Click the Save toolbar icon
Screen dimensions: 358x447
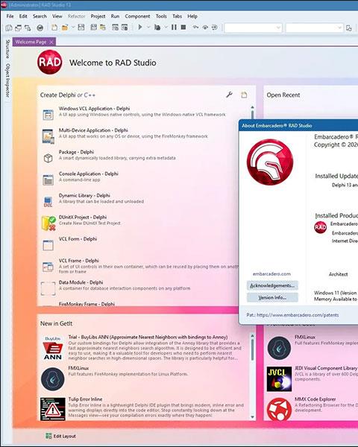pos(81,28)
